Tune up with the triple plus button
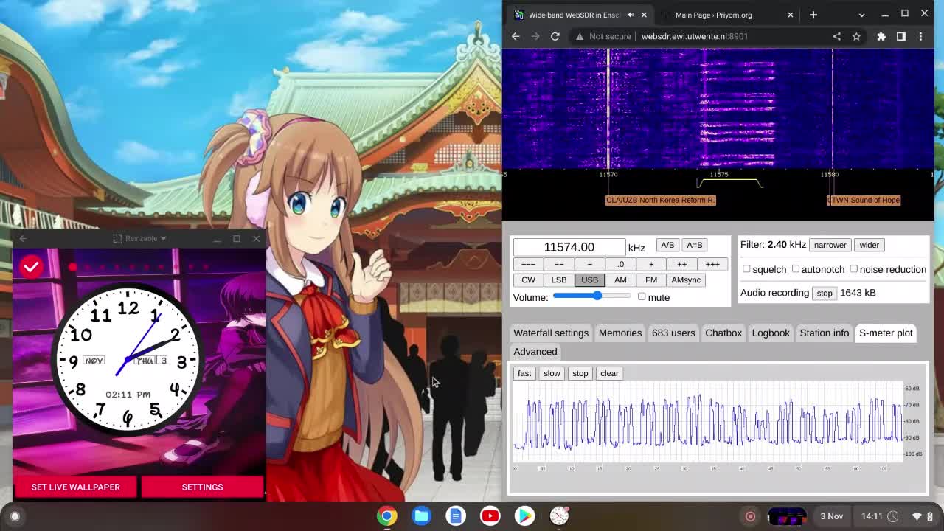 pyautogui.click(x=712, y=264)
